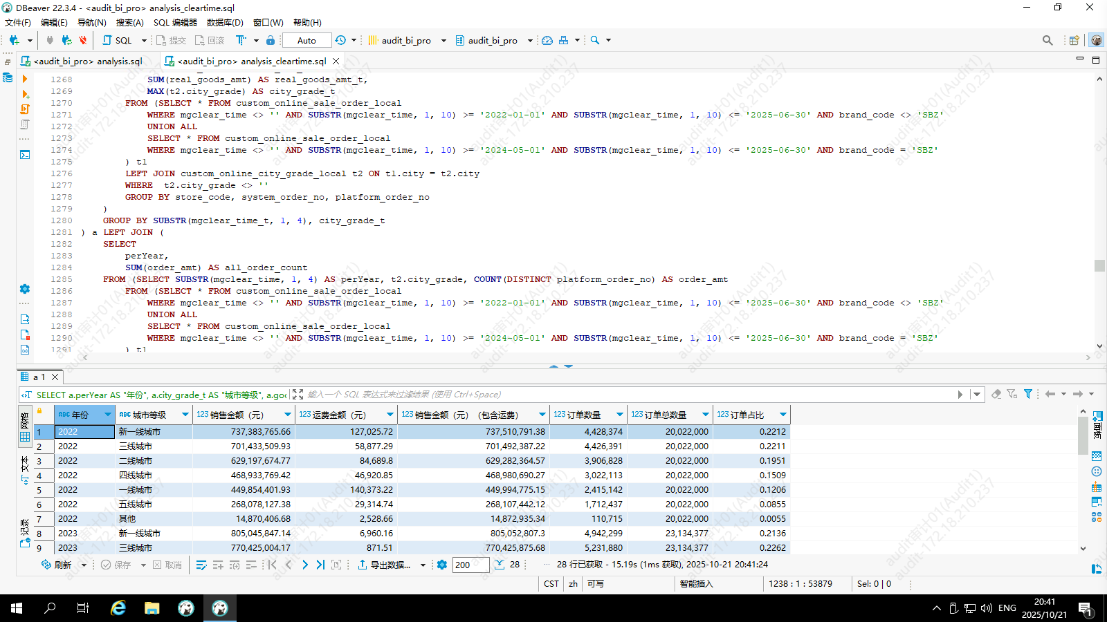Click the transaction log clock icon
The image size is (1107, 622).
click(340, 40)
